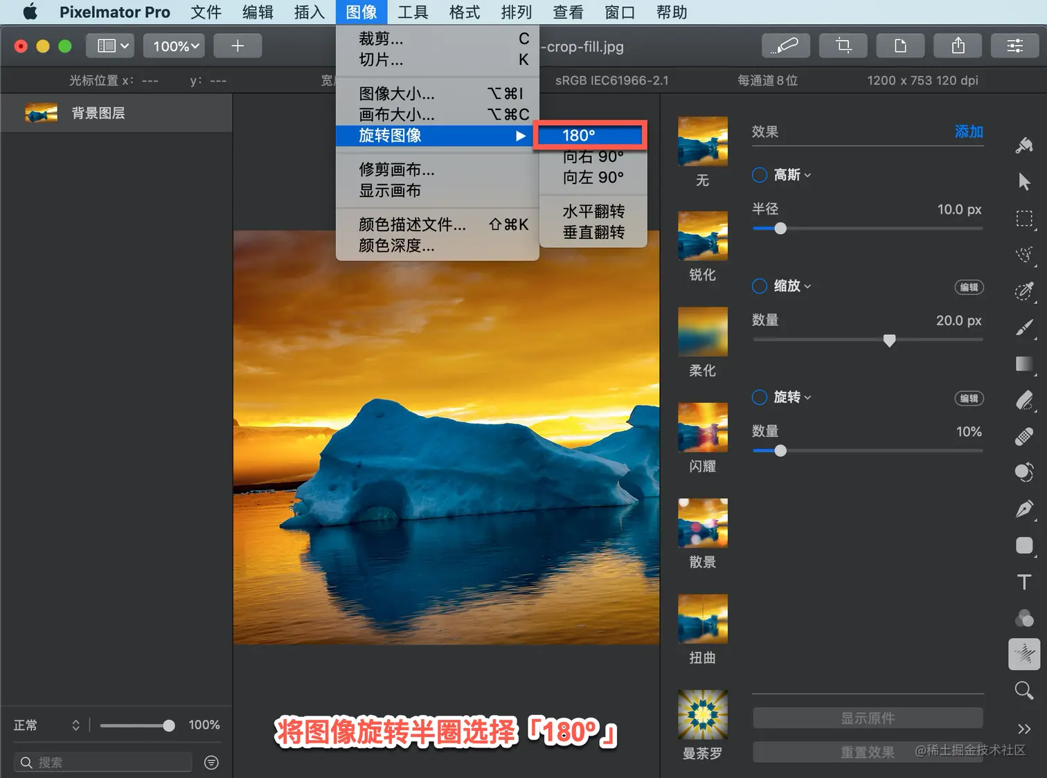Image resolution: width=1047 pixels, height=778 pixels.
Task: Choose 向左 90° rotation
Action: coord(593,178)
